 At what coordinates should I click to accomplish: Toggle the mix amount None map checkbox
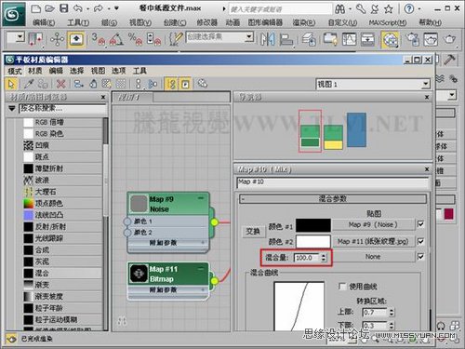(420, 256)
